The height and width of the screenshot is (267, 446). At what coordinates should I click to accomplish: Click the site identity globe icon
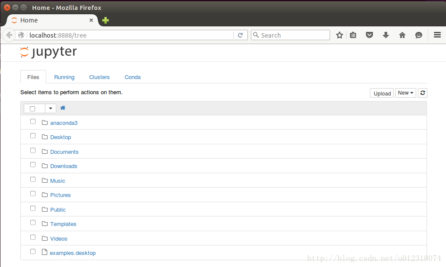point(21,35)
